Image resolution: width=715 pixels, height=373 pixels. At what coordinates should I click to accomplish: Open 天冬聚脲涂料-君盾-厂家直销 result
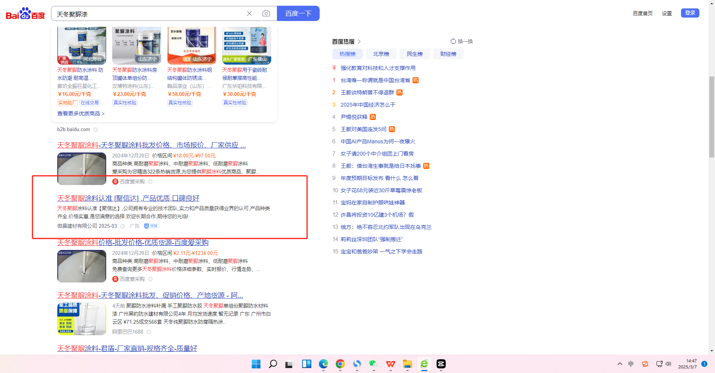click(127, 349)
